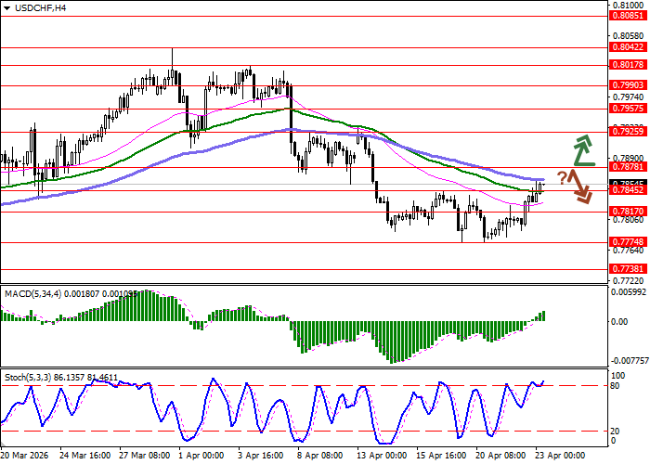Click the 27 Mar 08:00 date label
The width and height of the screenshot is (650, 464).
click(145, 456)
